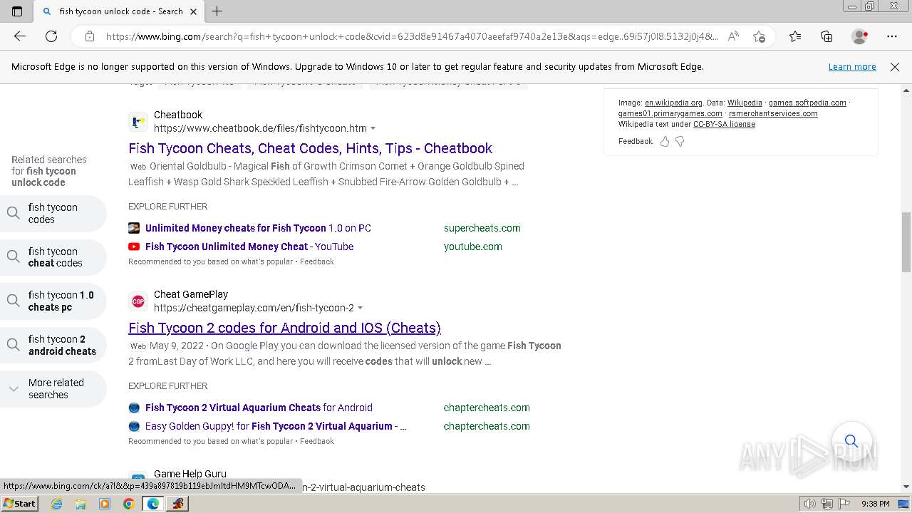This screenshot has width=912, height=513.
Task: Click the YouTube icon beside Unlimited Money Cheat
Action: (x=134, y=247)
